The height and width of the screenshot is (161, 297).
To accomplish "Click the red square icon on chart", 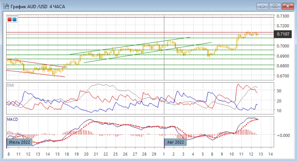I will point(10,19).
